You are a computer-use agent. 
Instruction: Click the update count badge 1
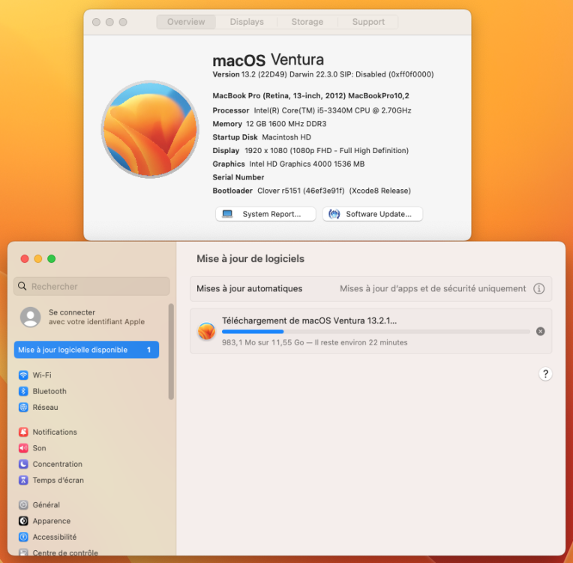pyautogui.click(x=148, y=350)
